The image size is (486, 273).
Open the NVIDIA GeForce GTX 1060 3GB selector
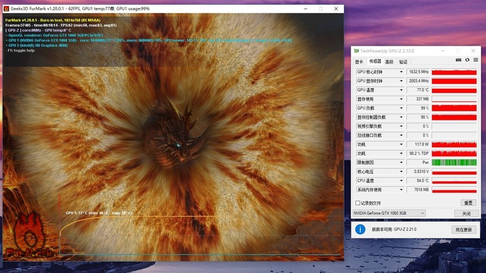(x=389, y=213)
